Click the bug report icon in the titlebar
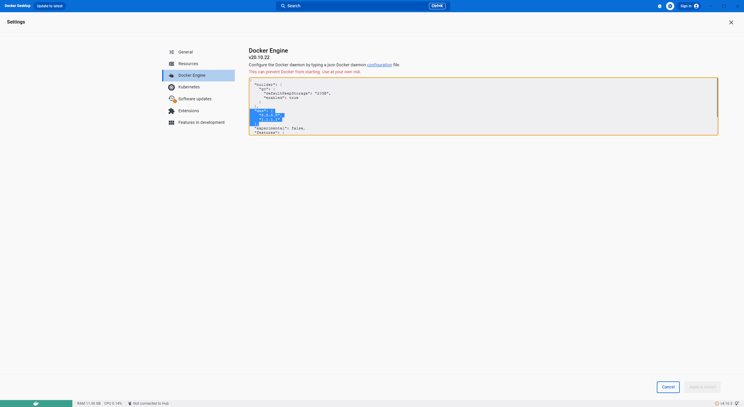Screen dimensions: 744x407 tap(659, 6)
